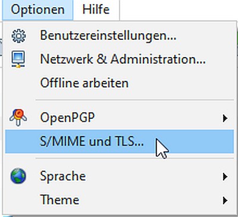Click the globe icon beside Sprache
Screen dimensions: 238x217
(18, 176)
